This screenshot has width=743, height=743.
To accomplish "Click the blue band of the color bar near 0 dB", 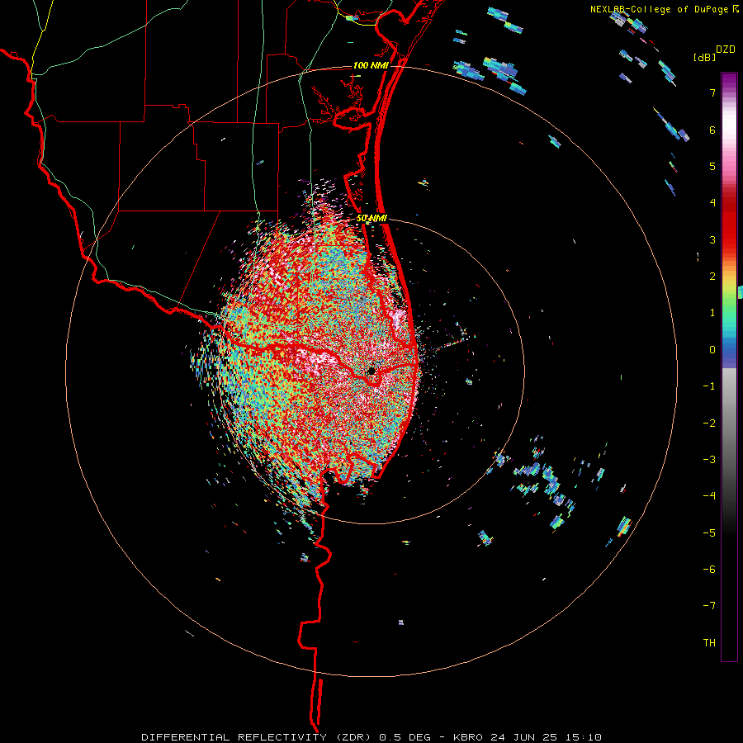I will [729, 351].
